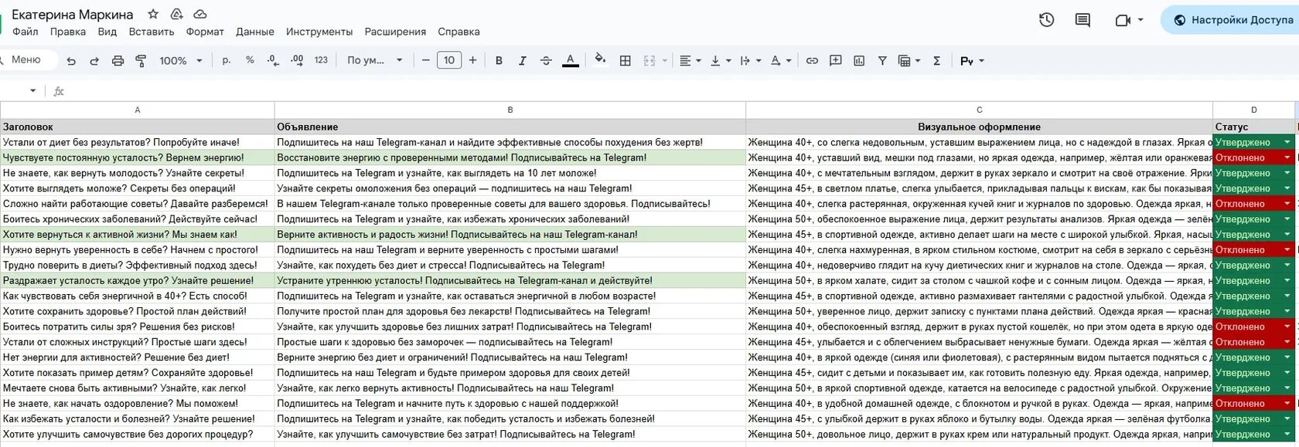Activate the paint format tool
The width and height of the screenshot is (1299, 447).
click(141, 60)
